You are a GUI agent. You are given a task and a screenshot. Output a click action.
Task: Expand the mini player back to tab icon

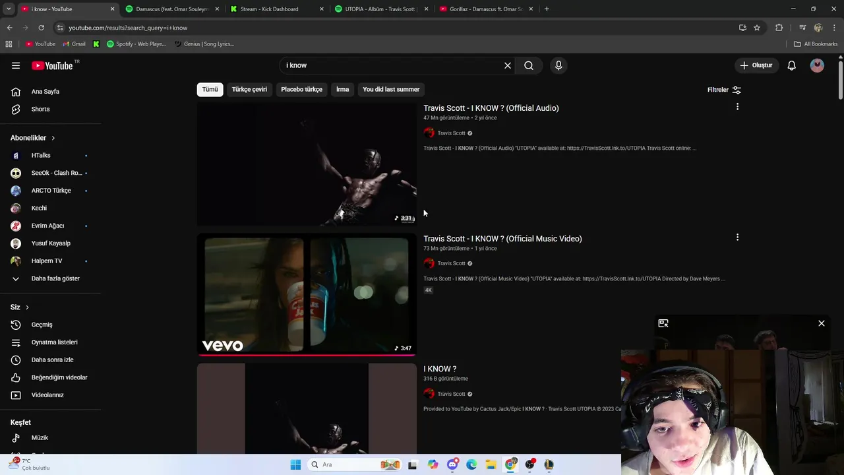[663, 323]
